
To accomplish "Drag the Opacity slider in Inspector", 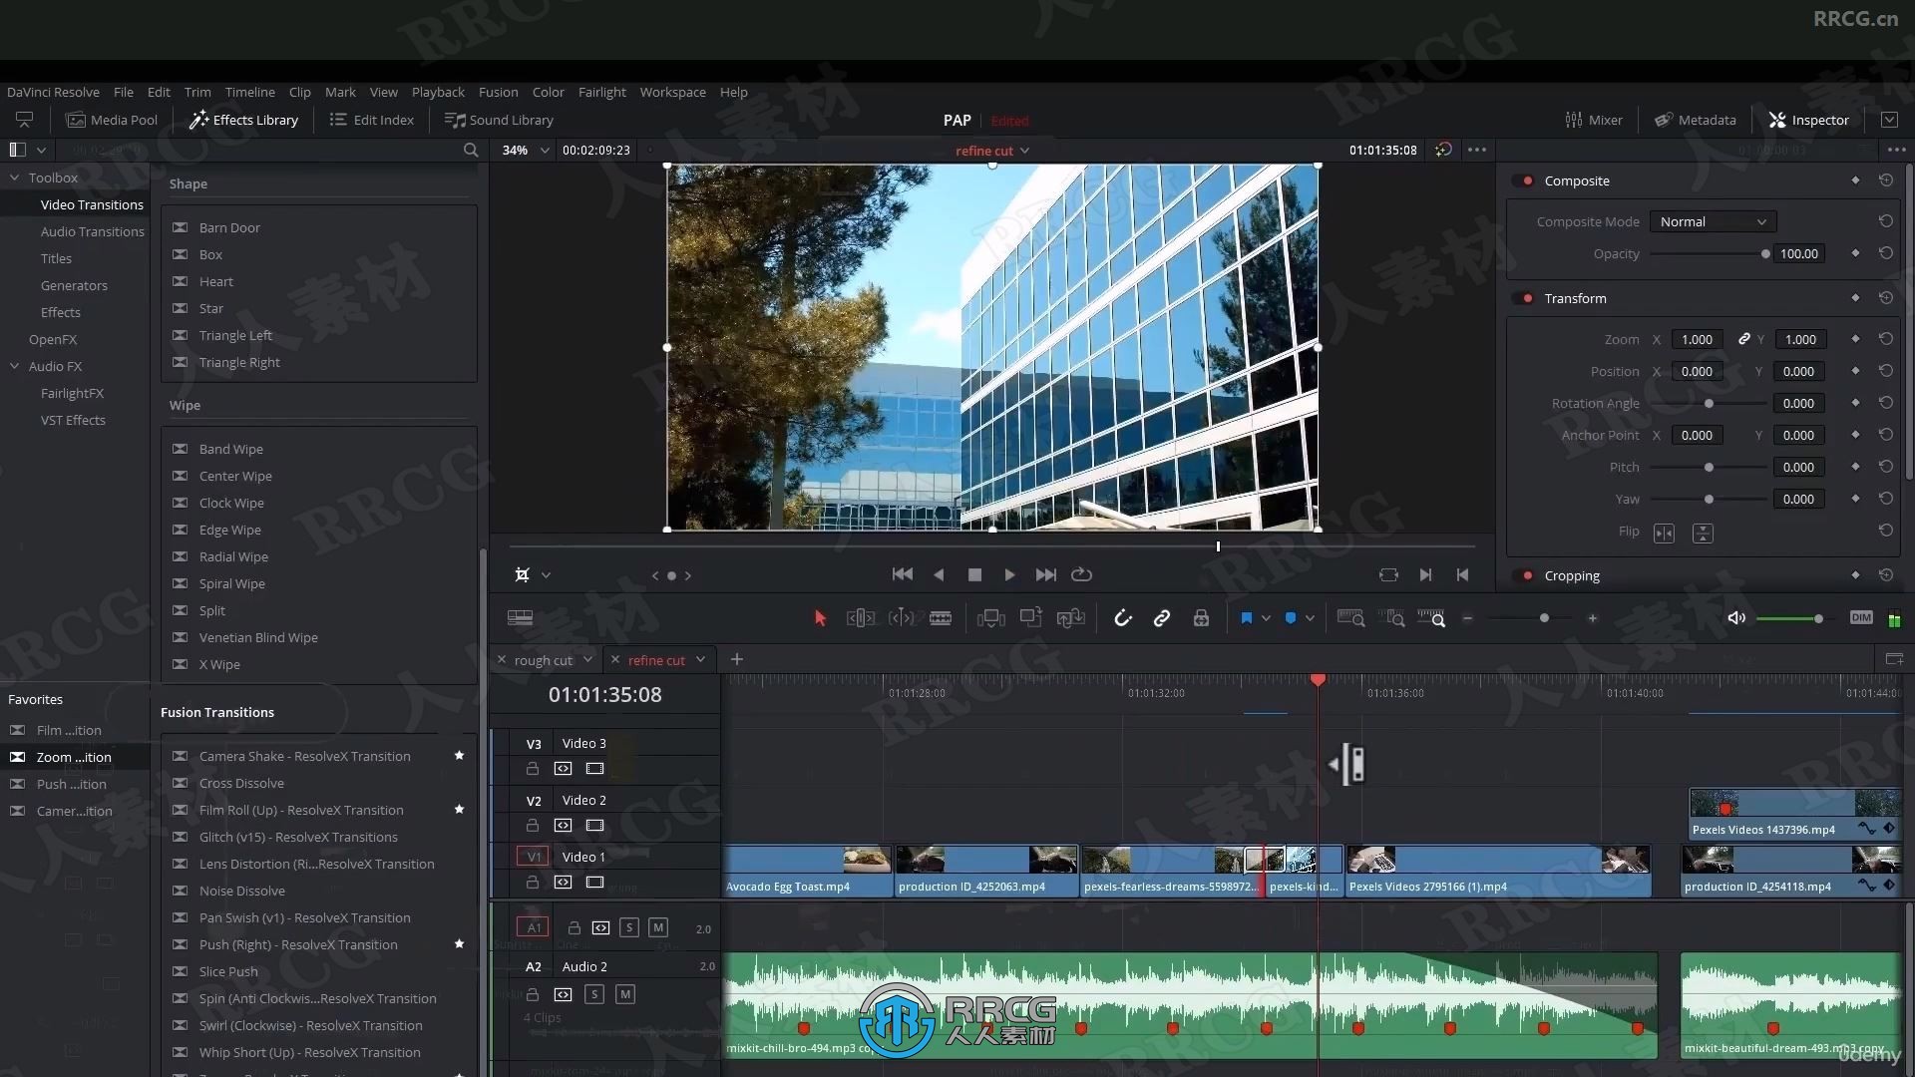I will [1765, 254].
